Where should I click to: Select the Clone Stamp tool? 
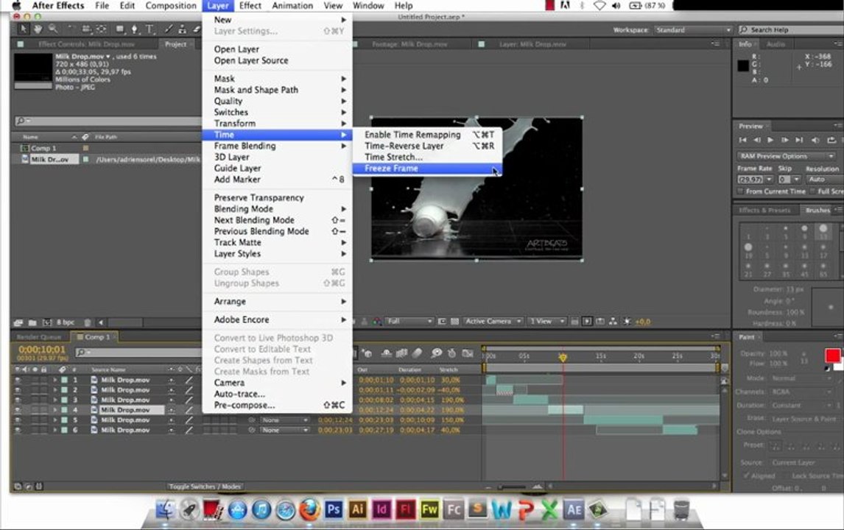[183, 29]
